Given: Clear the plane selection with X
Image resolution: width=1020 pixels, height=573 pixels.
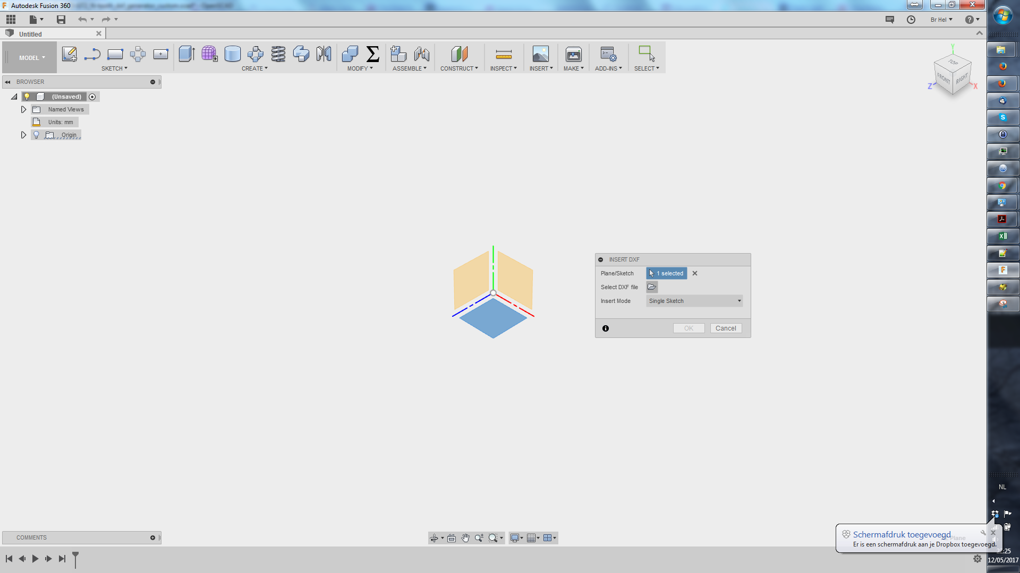Looking at the screenshot, I should (x=694, y=273).
